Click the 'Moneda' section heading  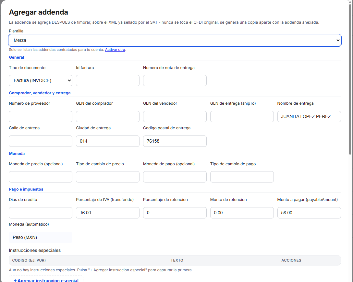(17, 154)
